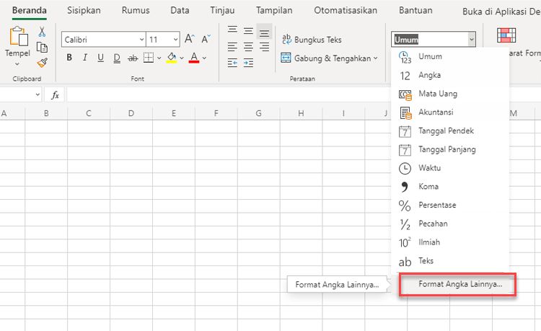
Task: Open Gabung & Tengahkan dropdown arrow
Action: pyautogui.click(x=376, y=58)
